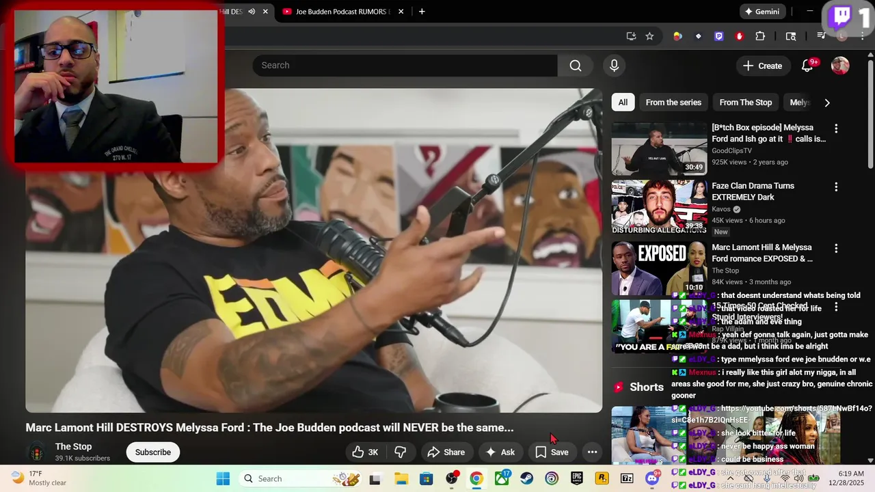Share the video
This screenshot has width=875, height=492.
pyautogui.click(x=446, y=452)
